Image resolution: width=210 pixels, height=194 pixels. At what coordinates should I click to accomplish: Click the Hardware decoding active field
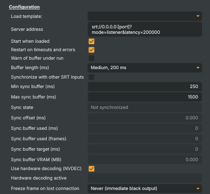145,178
